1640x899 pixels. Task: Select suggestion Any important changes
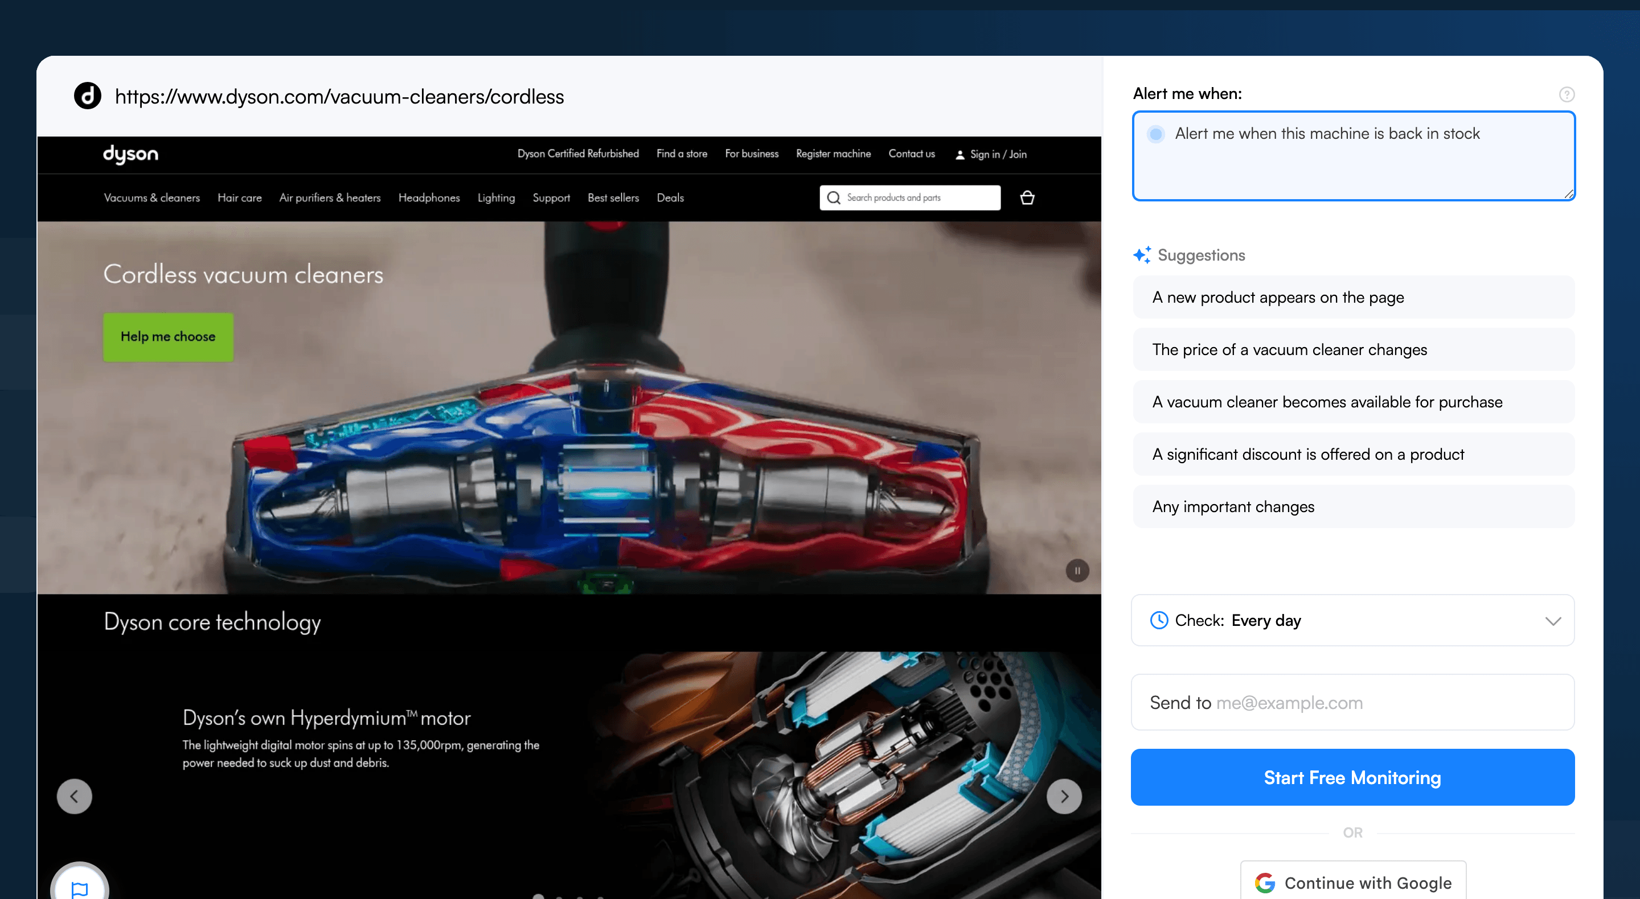coord(1354,506)
